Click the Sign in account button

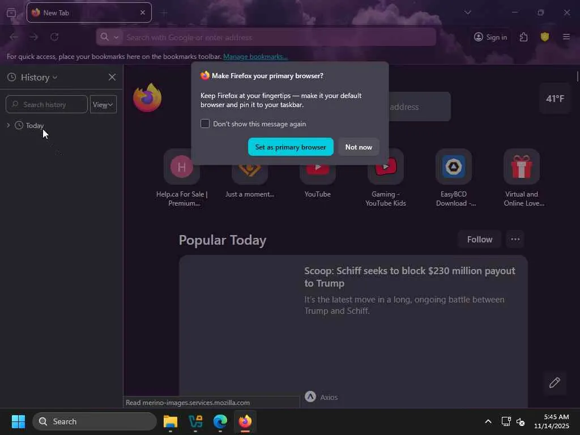491,37
